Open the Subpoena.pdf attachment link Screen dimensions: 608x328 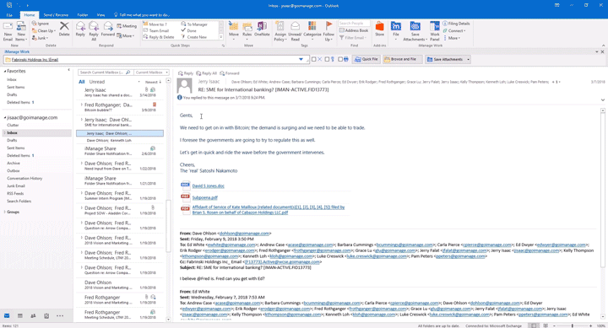pos(205,197)
